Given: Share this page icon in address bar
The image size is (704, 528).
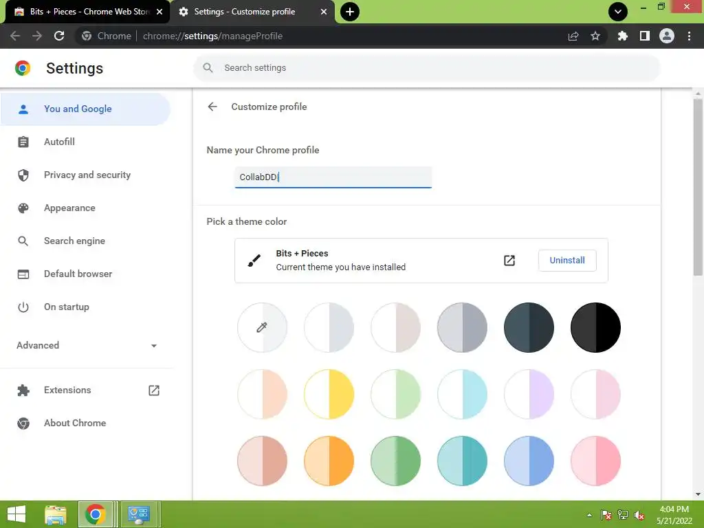Looking at the screenshot, I should tap(573, 36).
